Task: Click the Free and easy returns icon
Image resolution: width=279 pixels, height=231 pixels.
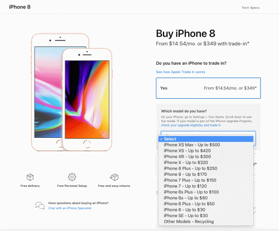Action: (x=114, y=177)
